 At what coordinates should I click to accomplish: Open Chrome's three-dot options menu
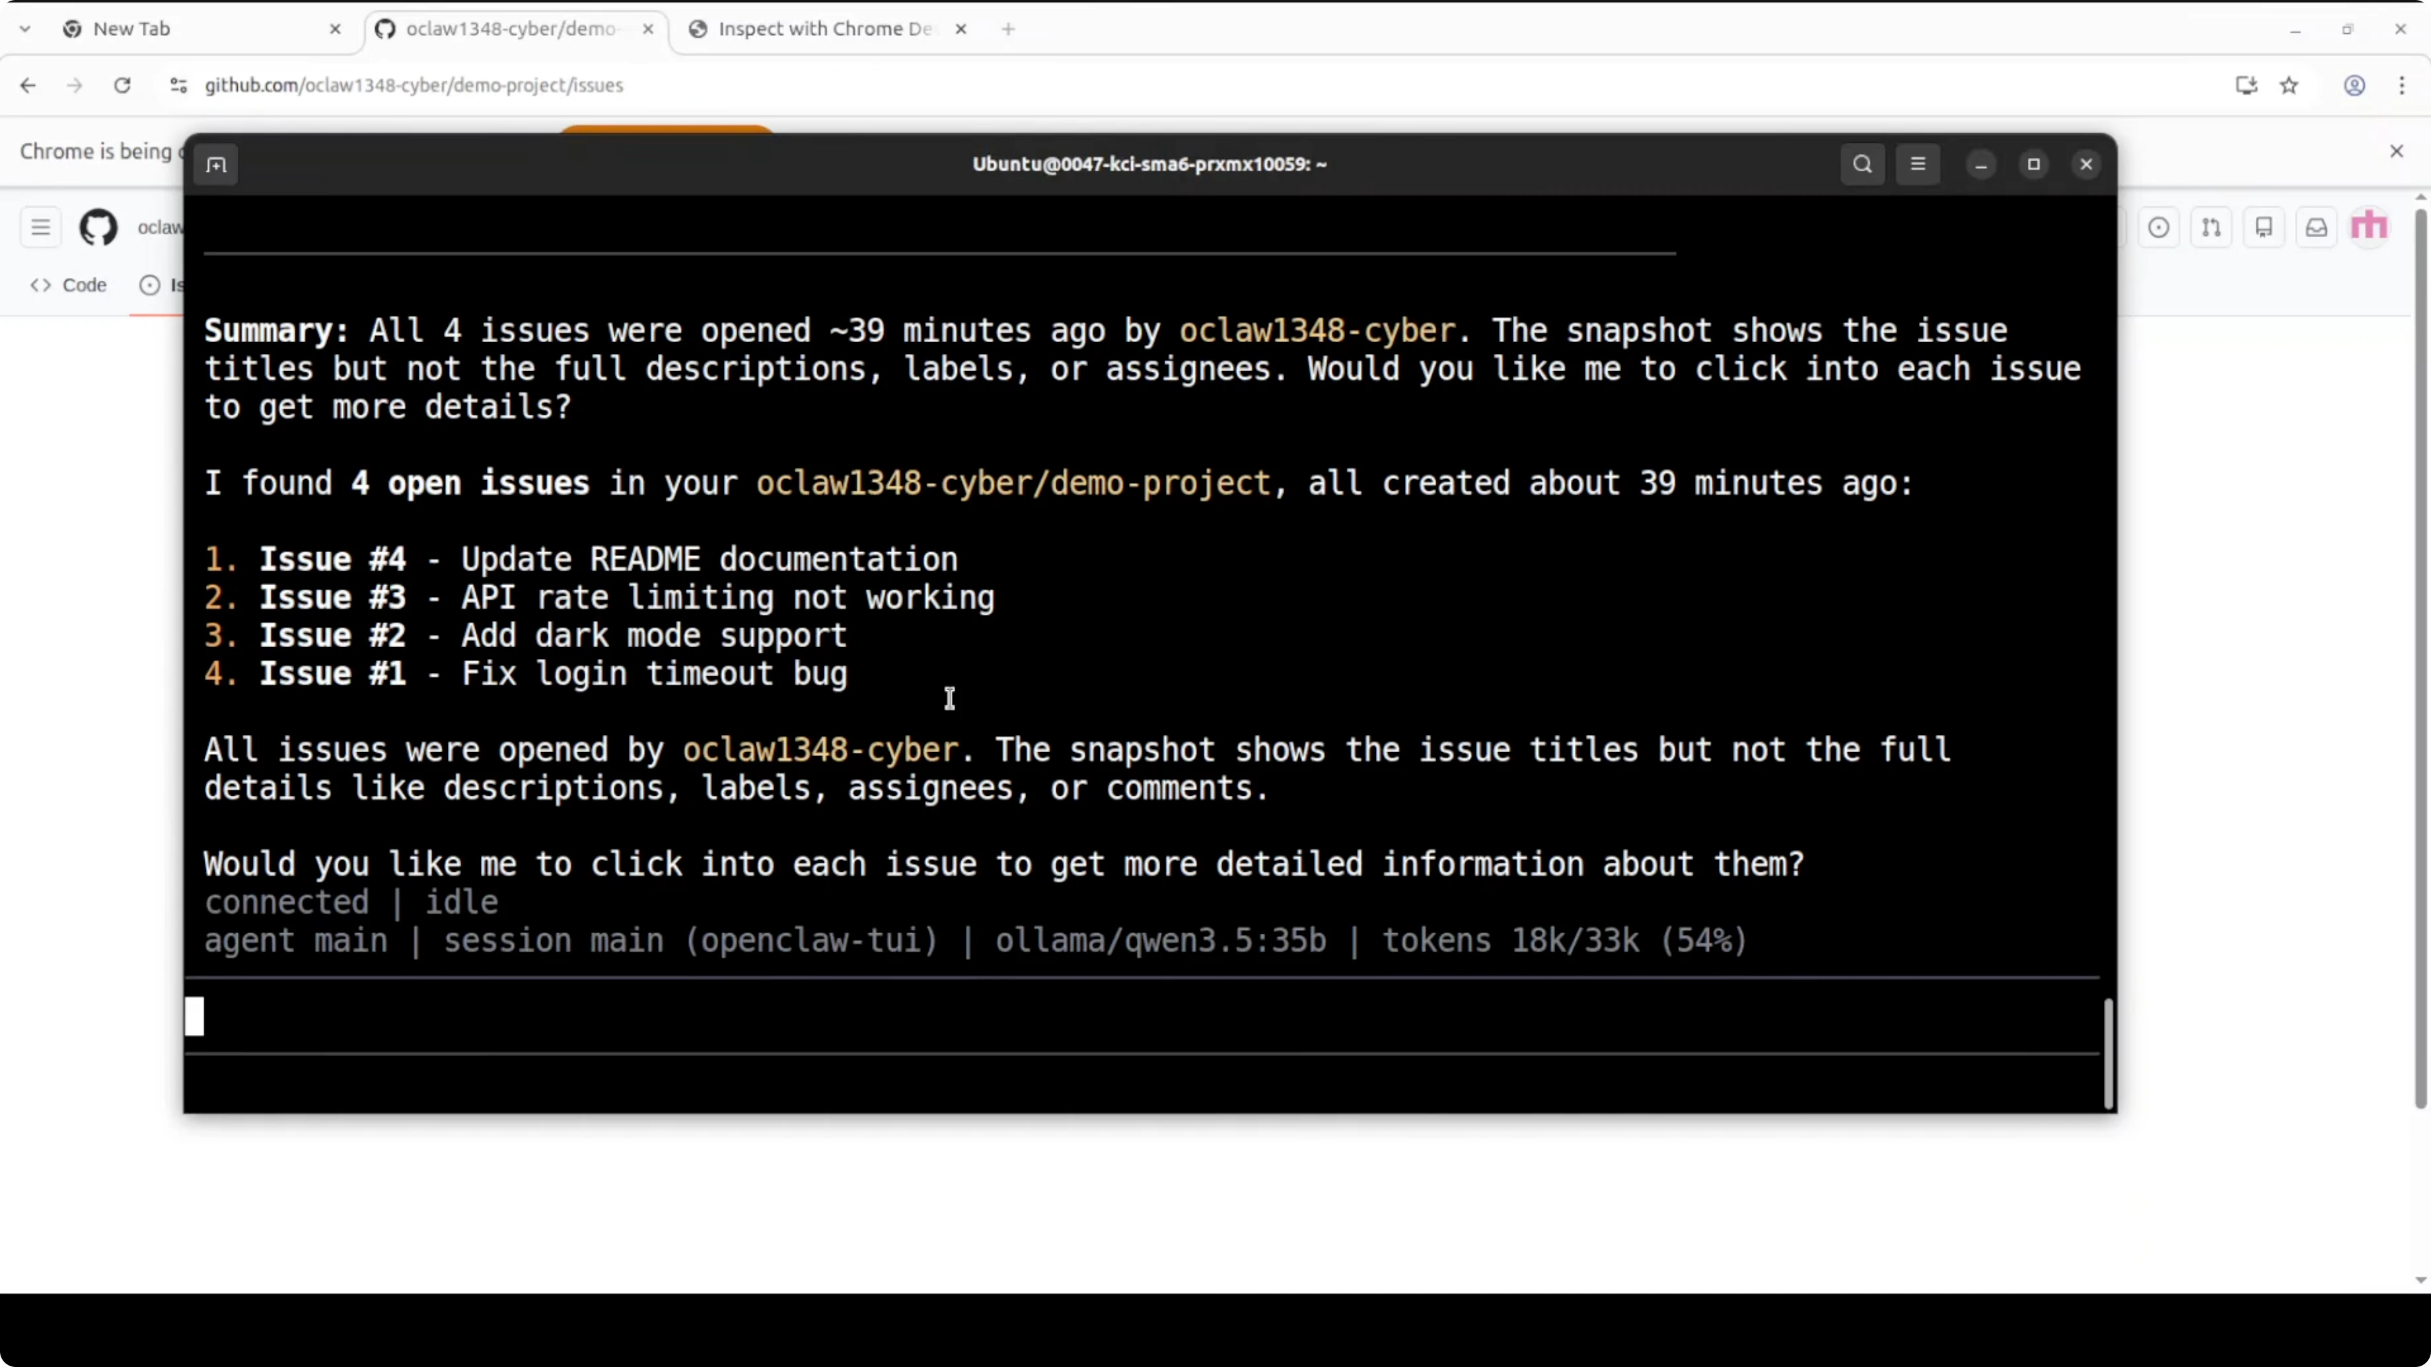click(2402, 85)
